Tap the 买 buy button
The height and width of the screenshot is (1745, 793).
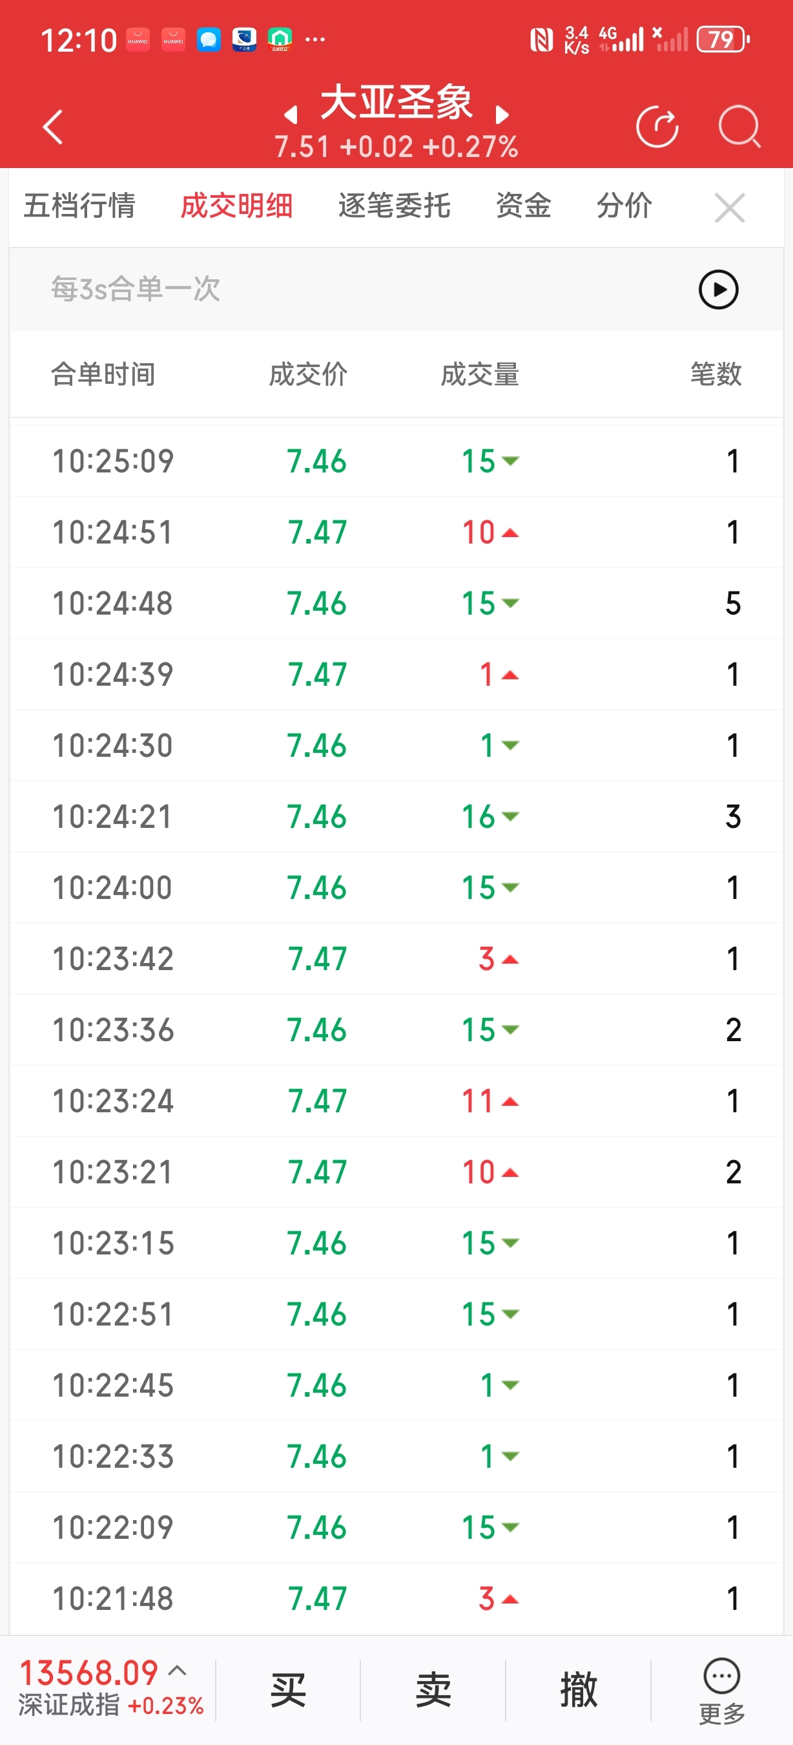[x=288, y=1689]
